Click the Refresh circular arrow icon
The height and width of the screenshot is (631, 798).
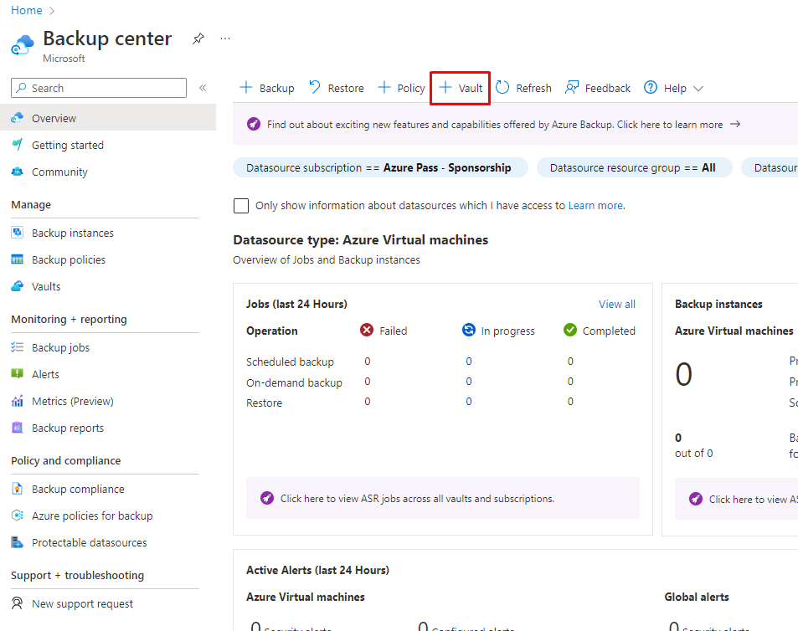click(x=502, y=88)
